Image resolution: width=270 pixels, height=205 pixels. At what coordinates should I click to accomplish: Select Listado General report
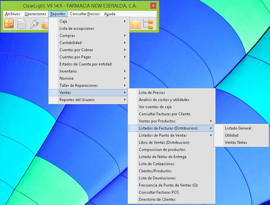tap(238, 128)
